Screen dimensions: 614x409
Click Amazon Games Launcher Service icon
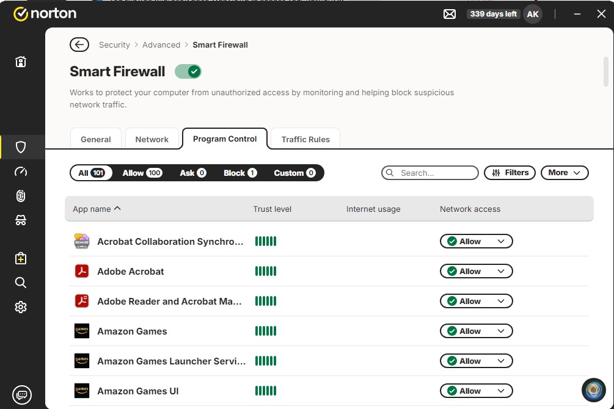82,361
